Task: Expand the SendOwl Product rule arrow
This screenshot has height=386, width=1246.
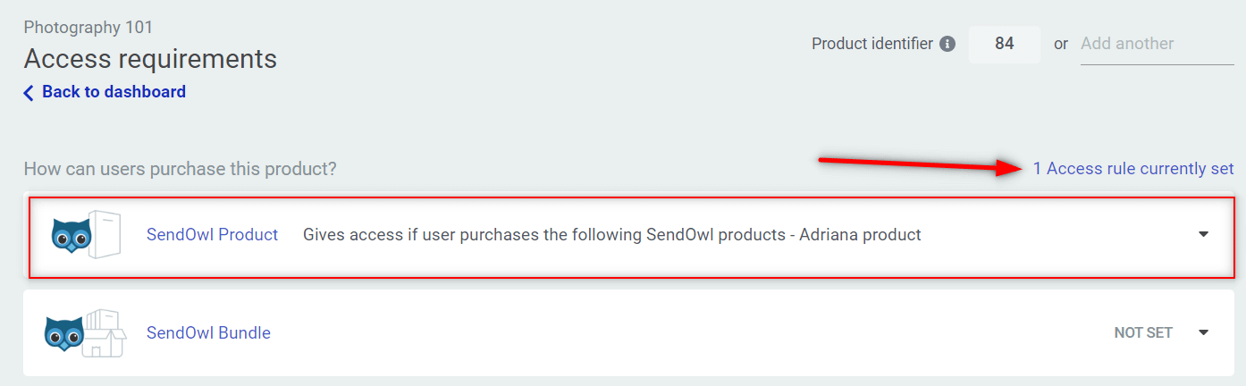Action: pos(1203,234)
